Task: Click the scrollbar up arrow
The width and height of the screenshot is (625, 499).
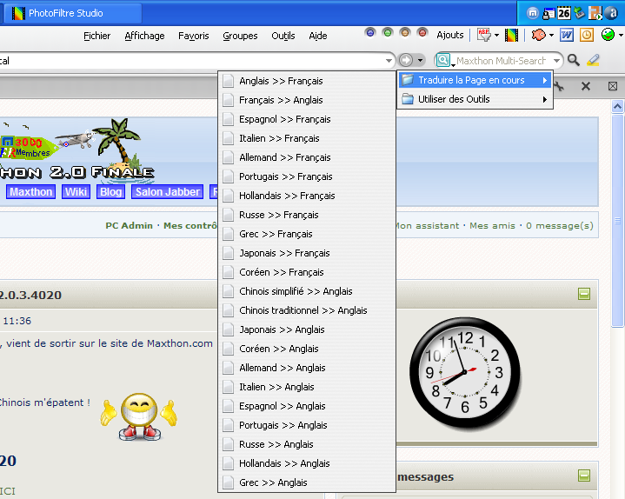Action: pos(617,106)
